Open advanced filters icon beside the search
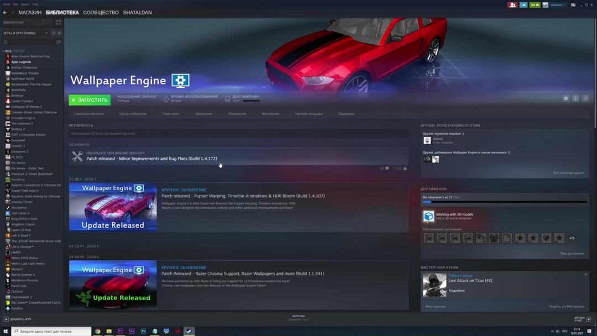Viewport: 597px width, 336px height. [x=59, y=42]
